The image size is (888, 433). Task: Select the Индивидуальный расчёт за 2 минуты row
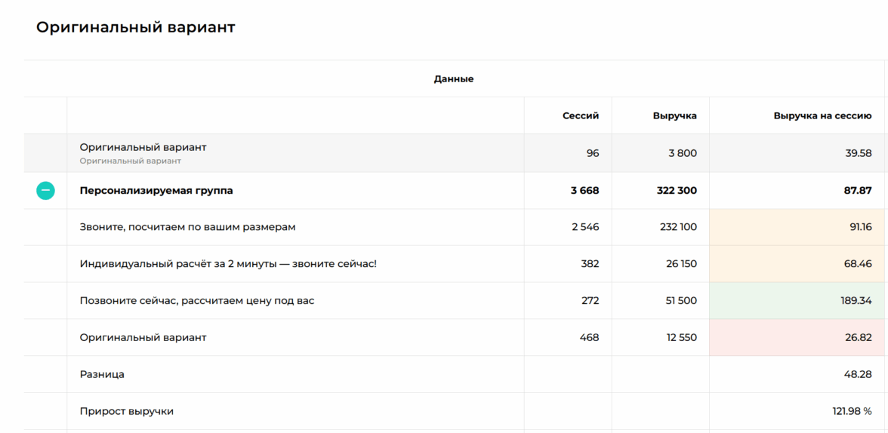(x=228, y=264)
